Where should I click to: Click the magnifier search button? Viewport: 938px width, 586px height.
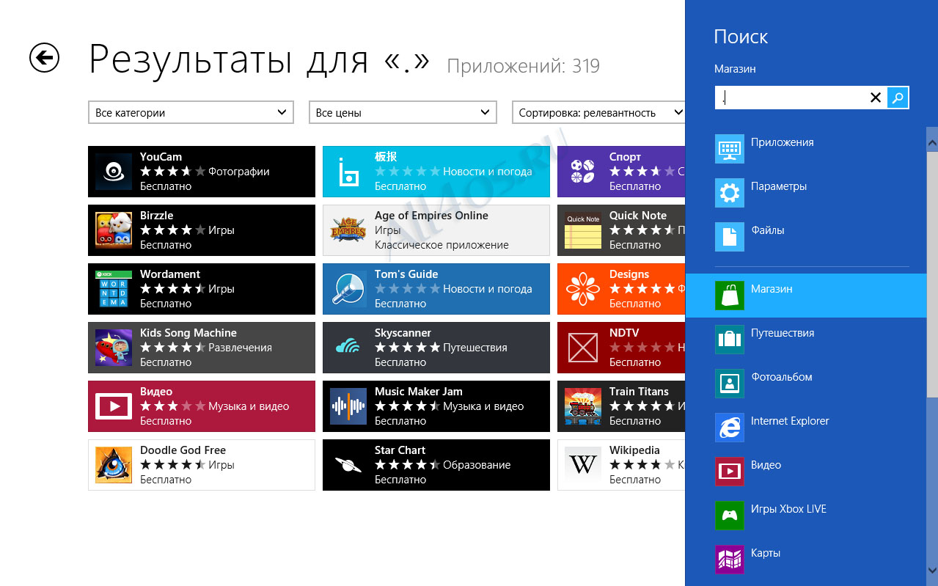click(x=898, y=98)
